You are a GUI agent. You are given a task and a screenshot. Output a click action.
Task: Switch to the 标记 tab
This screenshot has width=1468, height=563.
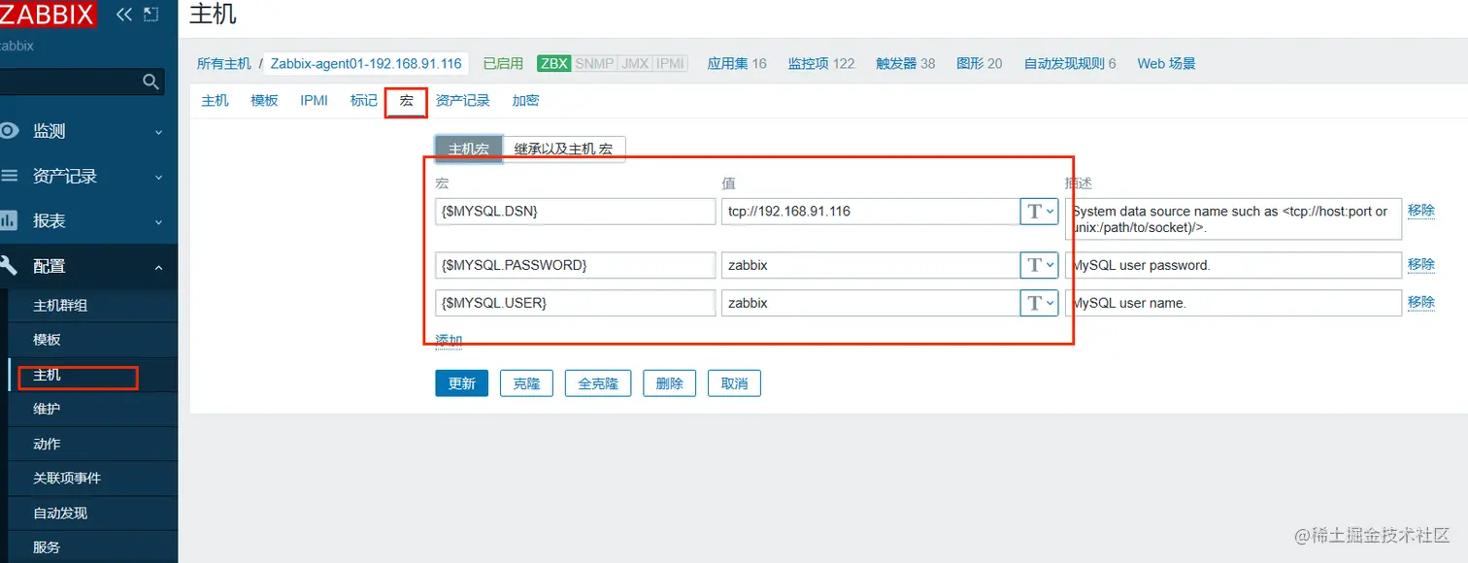[x=364, y=100]
